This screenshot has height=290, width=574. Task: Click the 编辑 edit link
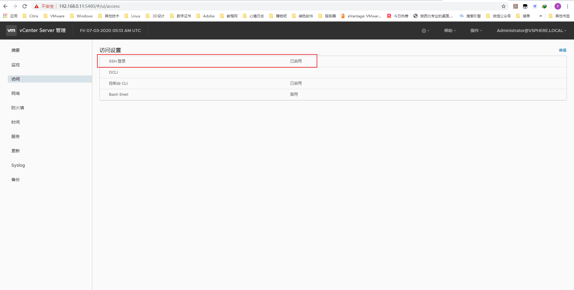coord(562,50)
